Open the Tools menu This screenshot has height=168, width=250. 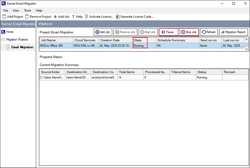(x=27, y=10)
